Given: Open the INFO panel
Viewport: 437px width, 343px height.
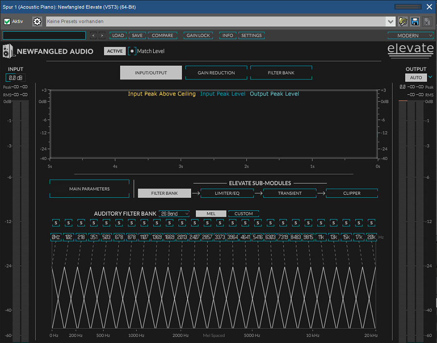Looking at the screenshot, I should [228, 35].
